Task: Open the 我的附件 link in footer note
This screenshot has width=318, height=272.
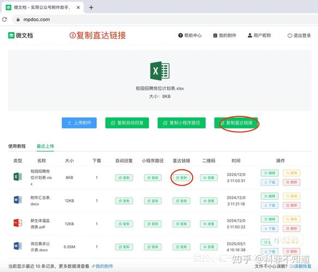Action: (x=103, y=266)
